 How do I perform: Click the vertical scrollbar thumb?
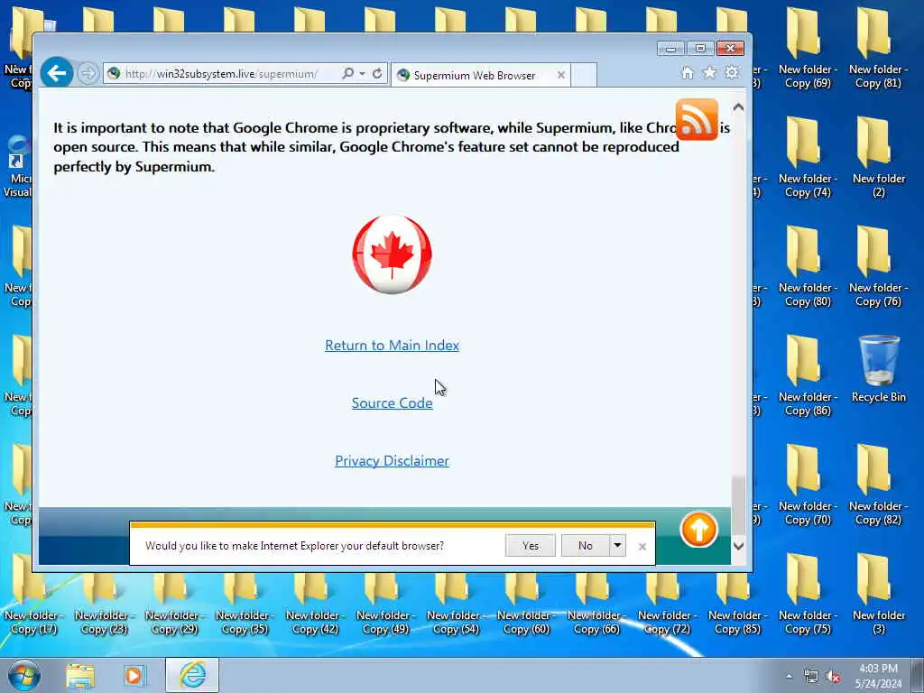click(x=738, y=504)
